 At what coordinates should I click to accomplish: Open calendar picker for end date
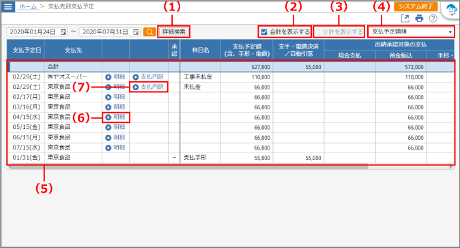(136, 32)
